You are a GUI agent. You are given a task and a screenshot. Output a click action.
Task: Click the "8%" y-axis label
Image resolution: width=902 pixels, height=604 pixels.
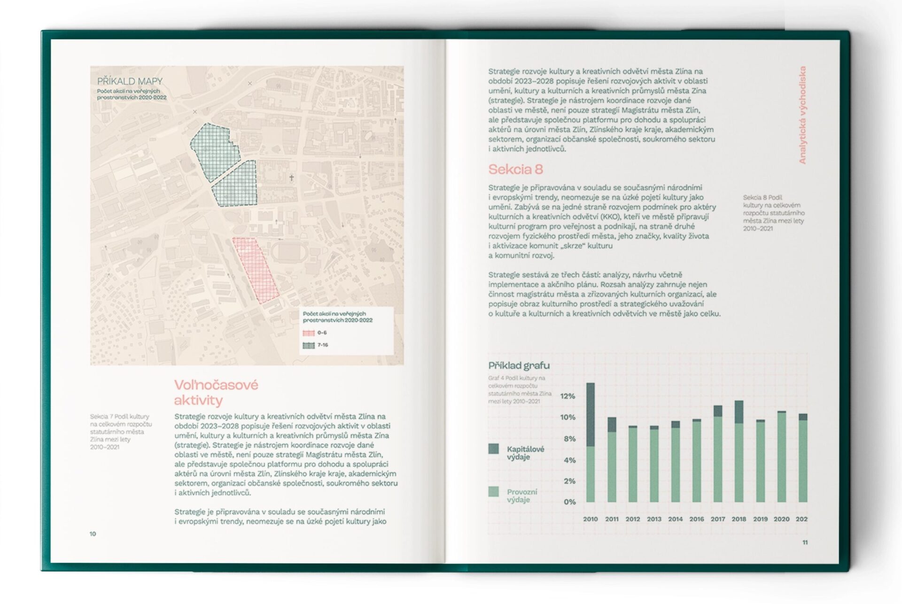click(569, 439)
